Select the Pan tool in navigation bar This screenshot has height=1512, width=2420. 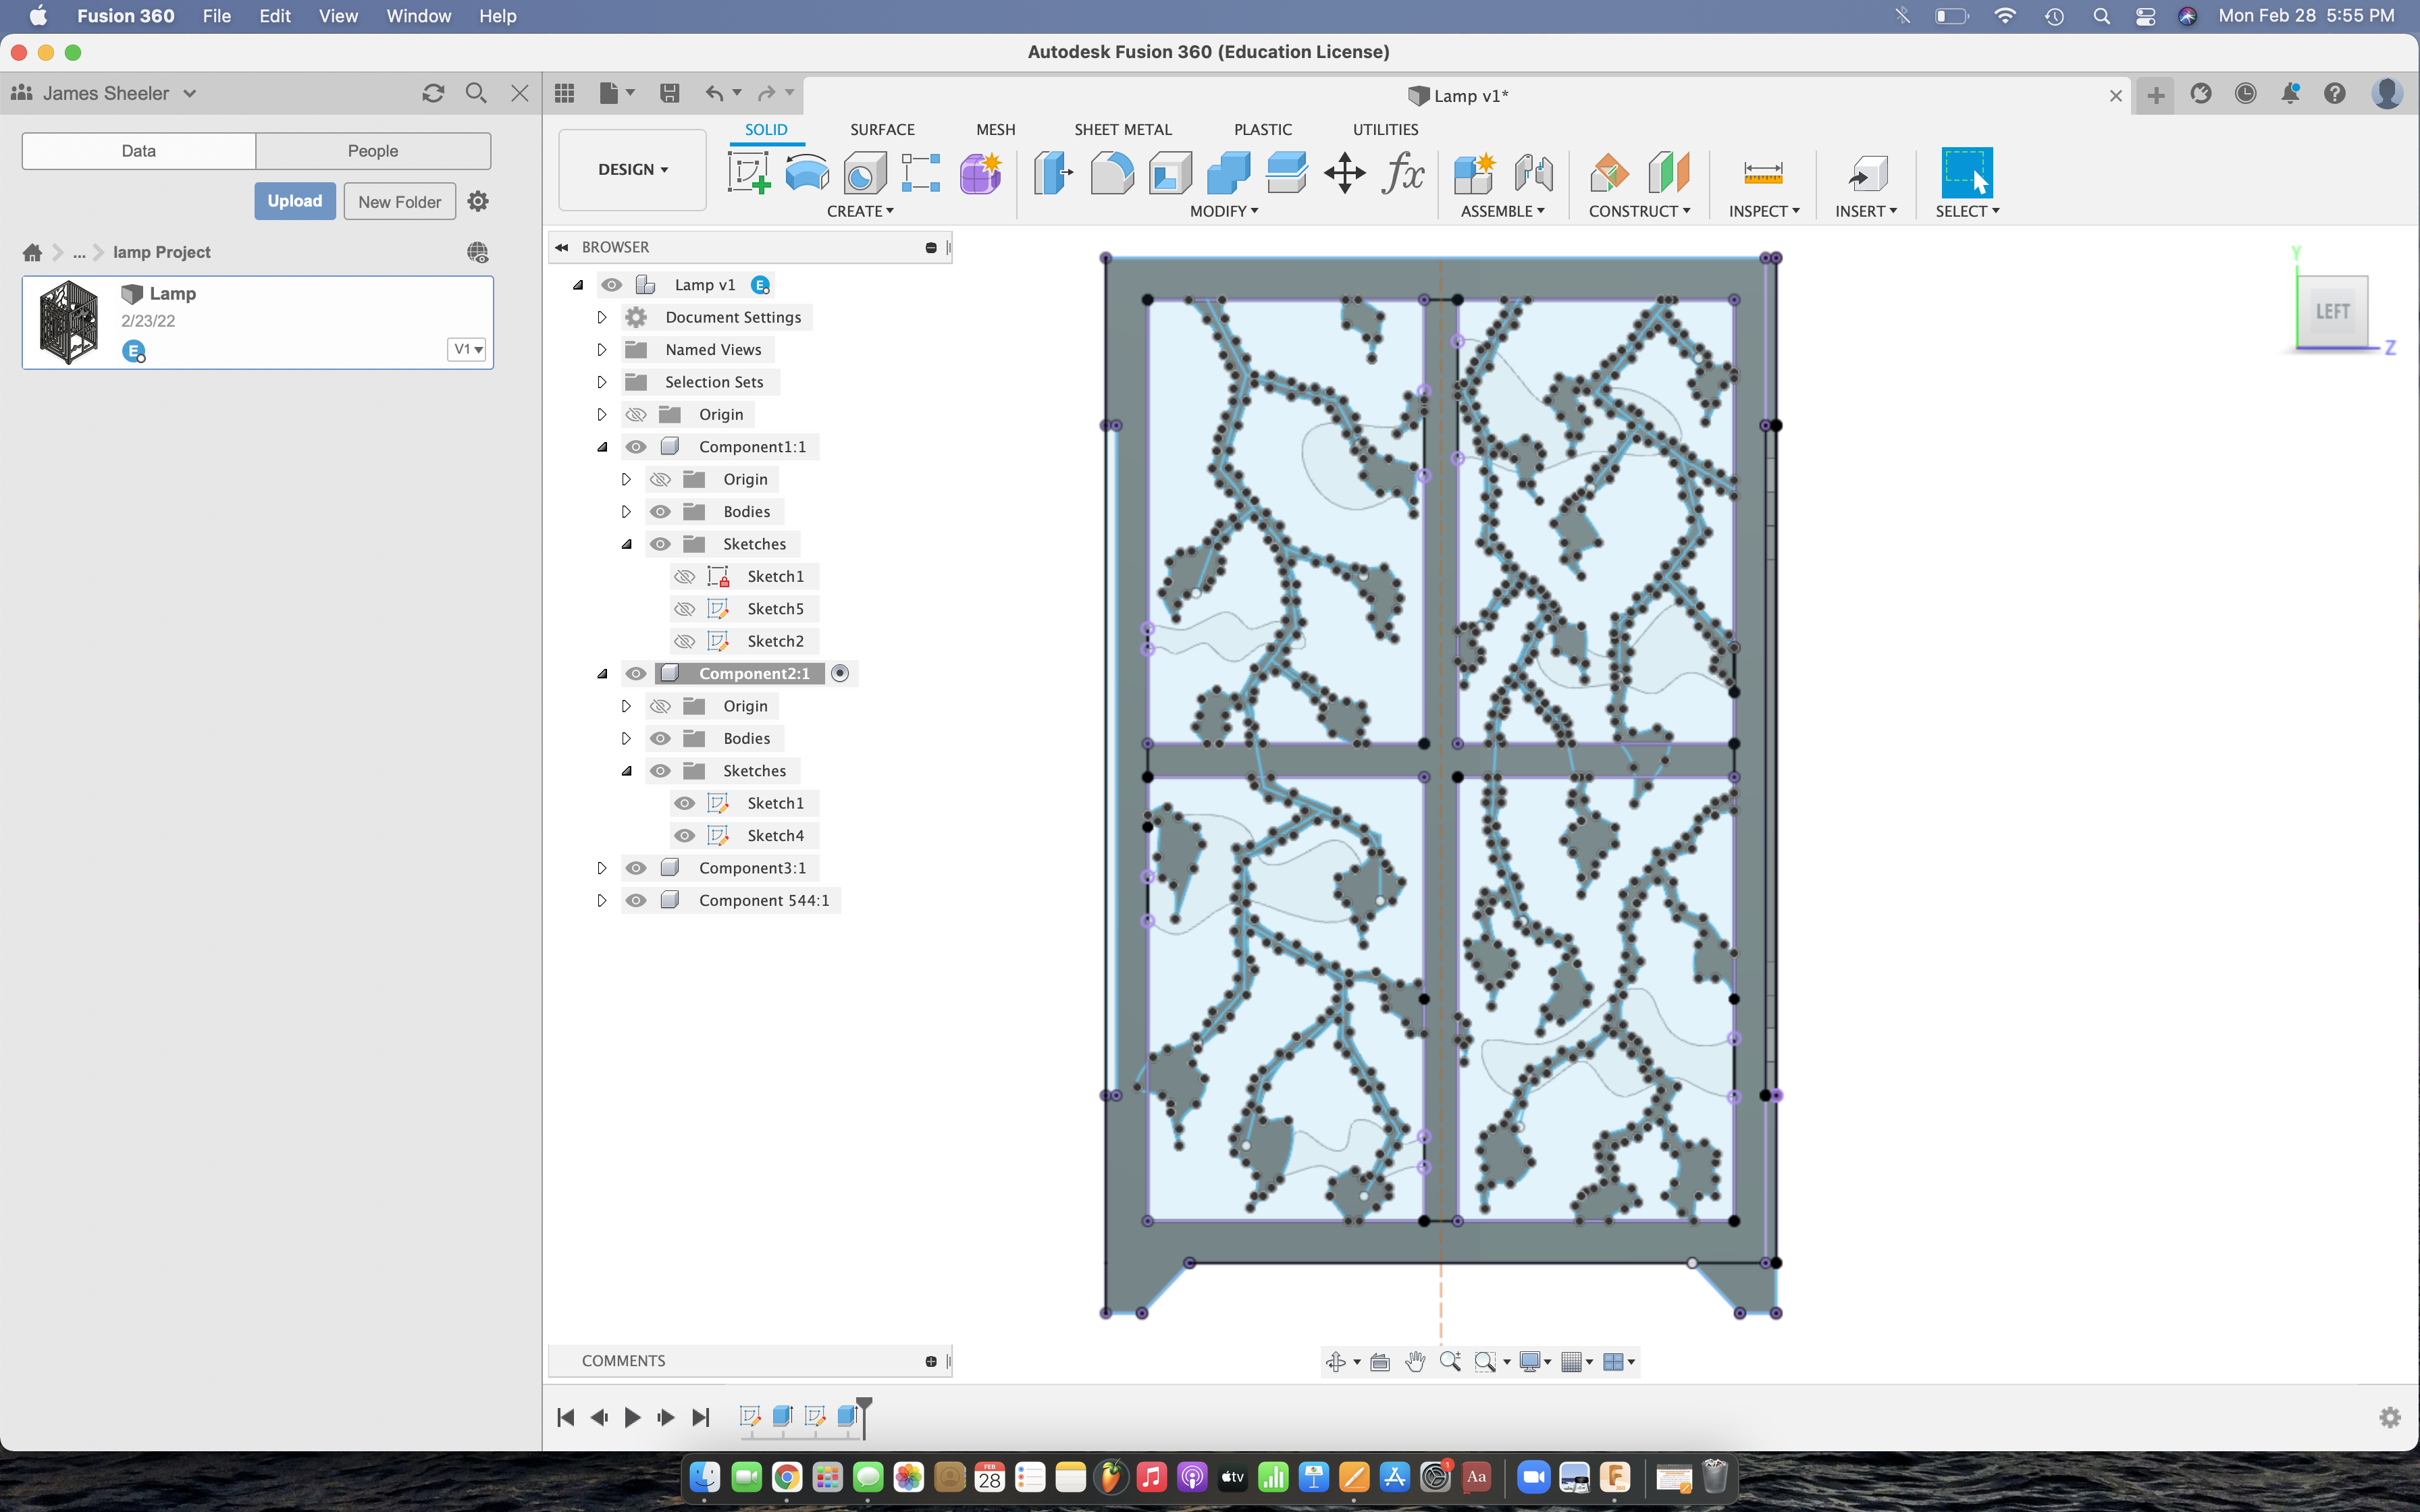pos(1415,1360)
